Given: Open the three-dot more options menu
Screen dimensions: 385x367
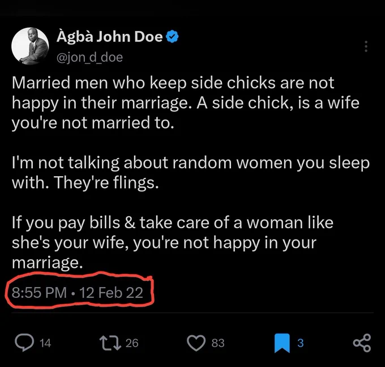Looking at the screenshot, I should [x=366, y=46].
